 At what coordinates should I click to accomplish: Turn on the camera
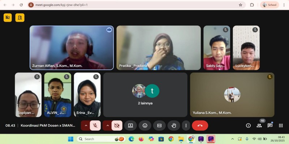(x=117, y=125)
